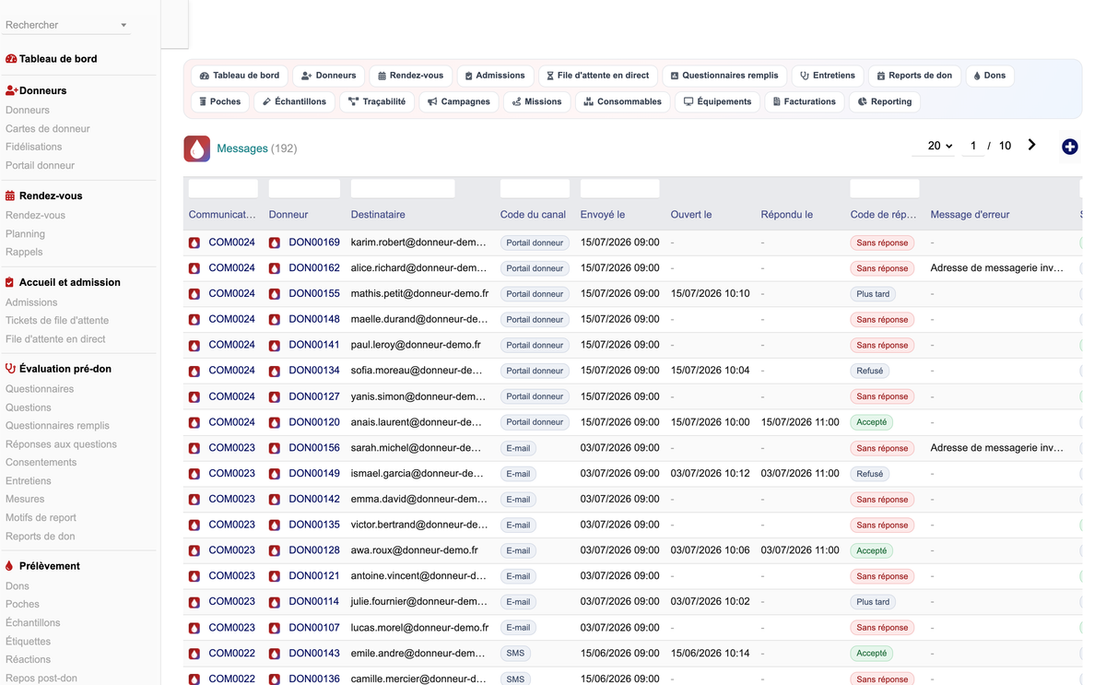Open the Équipements toolbar tab
Image resolution: width=1106 pixels, height=685 pixels.
coord(717,101)
